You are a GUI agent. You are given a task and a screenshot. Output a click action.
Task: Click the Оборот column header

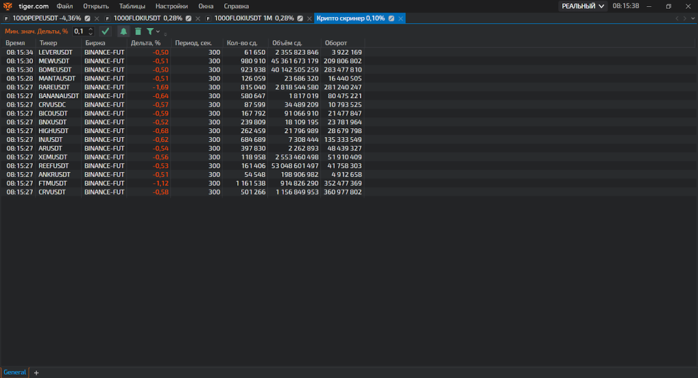click(x=335, y=43)
